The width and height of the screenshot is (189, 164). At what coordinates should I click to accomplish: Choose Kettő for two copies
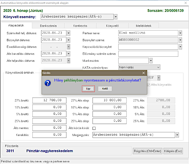(105, 89)
